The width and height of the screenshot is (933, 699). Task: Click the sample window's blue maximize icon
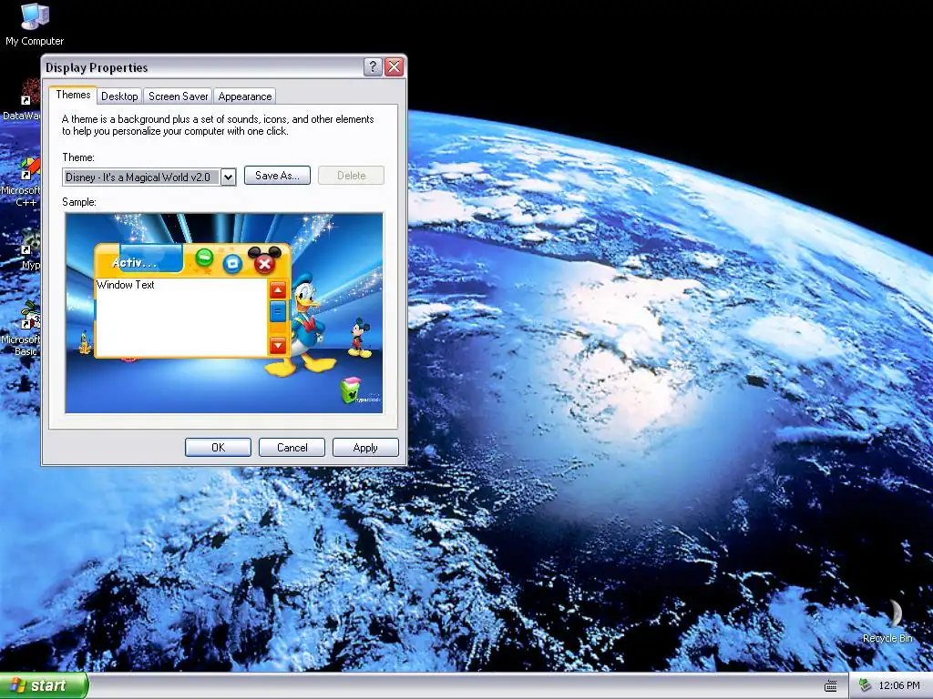(x=232, y=263)
